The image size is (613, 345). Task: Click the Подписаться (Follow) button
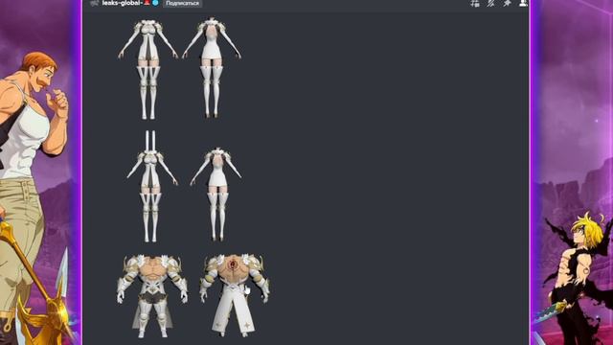[x=182, y=3]
